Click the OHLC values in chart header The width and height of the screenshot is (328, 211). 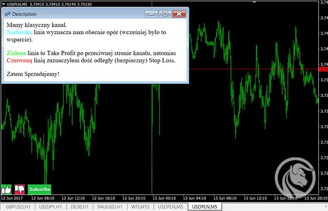click(60, 4)
